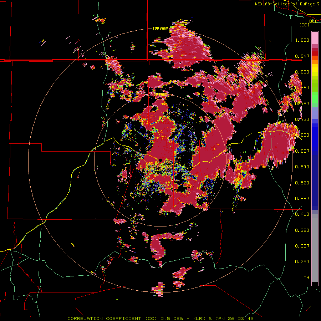This screenshot has height=321, width=321.
Task: Select the 0.573 legend value
Action: (302, 167)
